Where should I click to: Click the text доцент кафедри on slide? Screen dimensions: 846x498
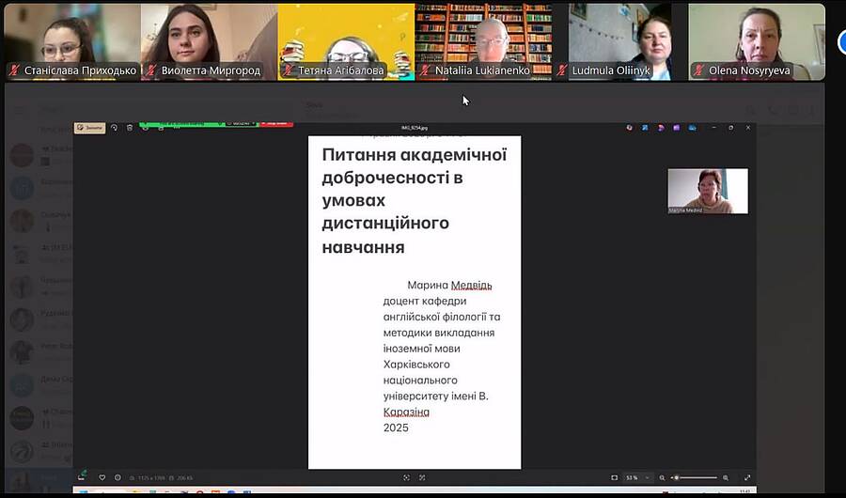425,301
